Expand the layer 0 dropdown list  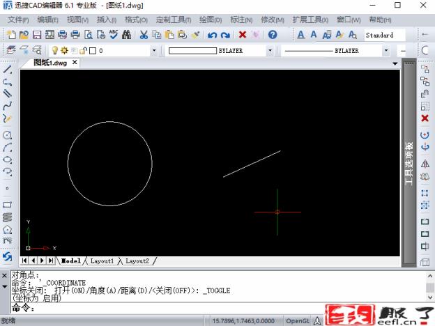(154, 51)
